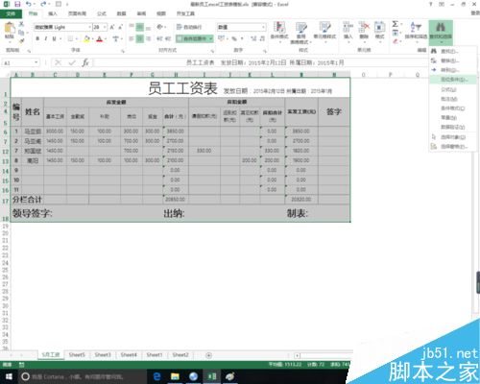Click the Insert Function fx icon
480x384 pixels.
coord(85,62)
